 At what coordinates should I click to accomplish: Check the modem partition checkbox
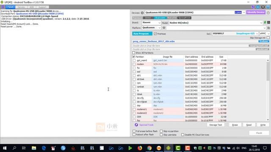pos(134,64)
